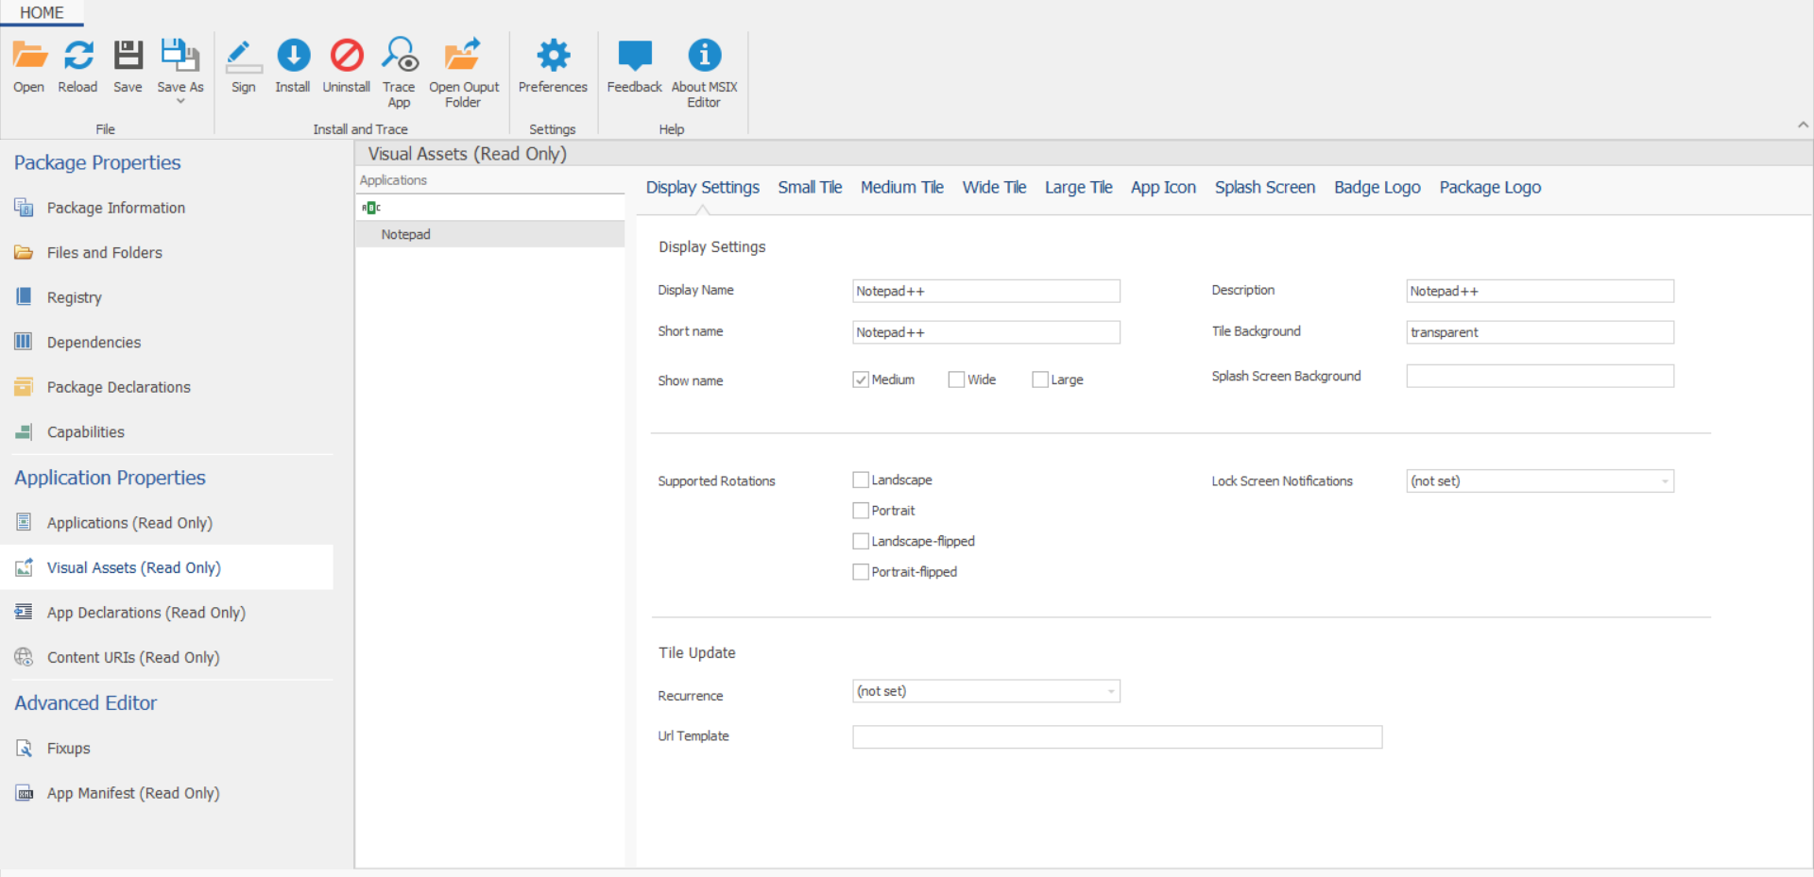1814x877 pixels.
Task: Enable Portrait-flipped rotation checkbox
Action: [861, 572]
